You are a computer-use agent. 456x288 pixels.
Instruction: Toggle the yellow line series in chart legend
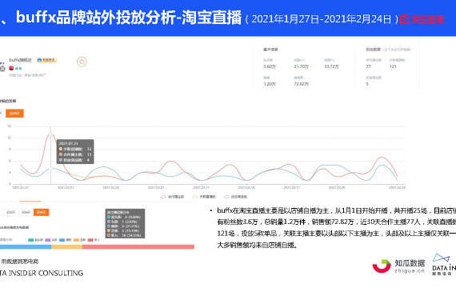point(204,197)
